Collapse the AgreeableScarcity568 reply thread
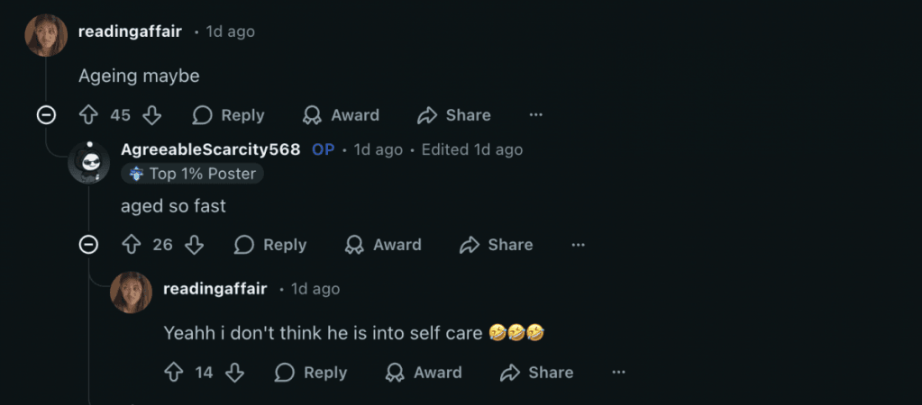 tap(88, 245)
